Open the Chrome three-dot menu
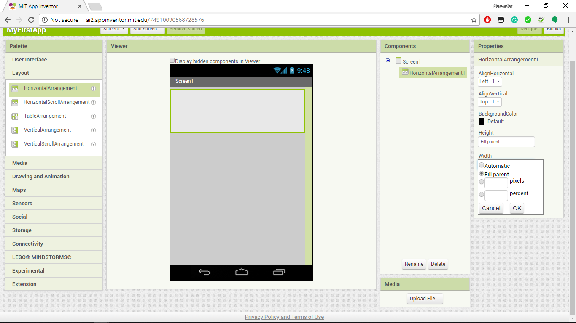The width and height of the screenshot is (576, 323). tap(568, 20)
